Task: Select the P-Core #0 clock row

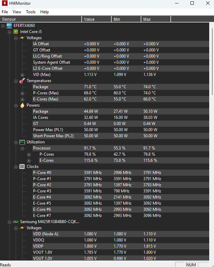Action: 121,173
